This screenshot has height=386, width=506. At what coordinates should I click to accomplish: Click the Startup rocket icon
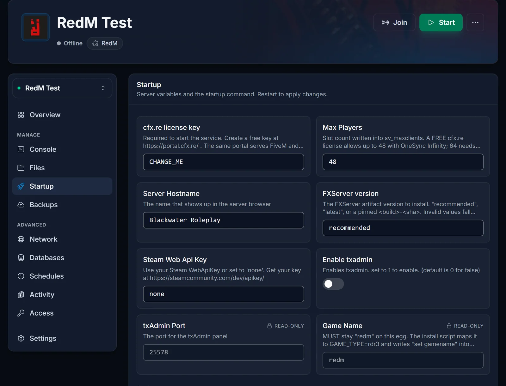(21, 186)
